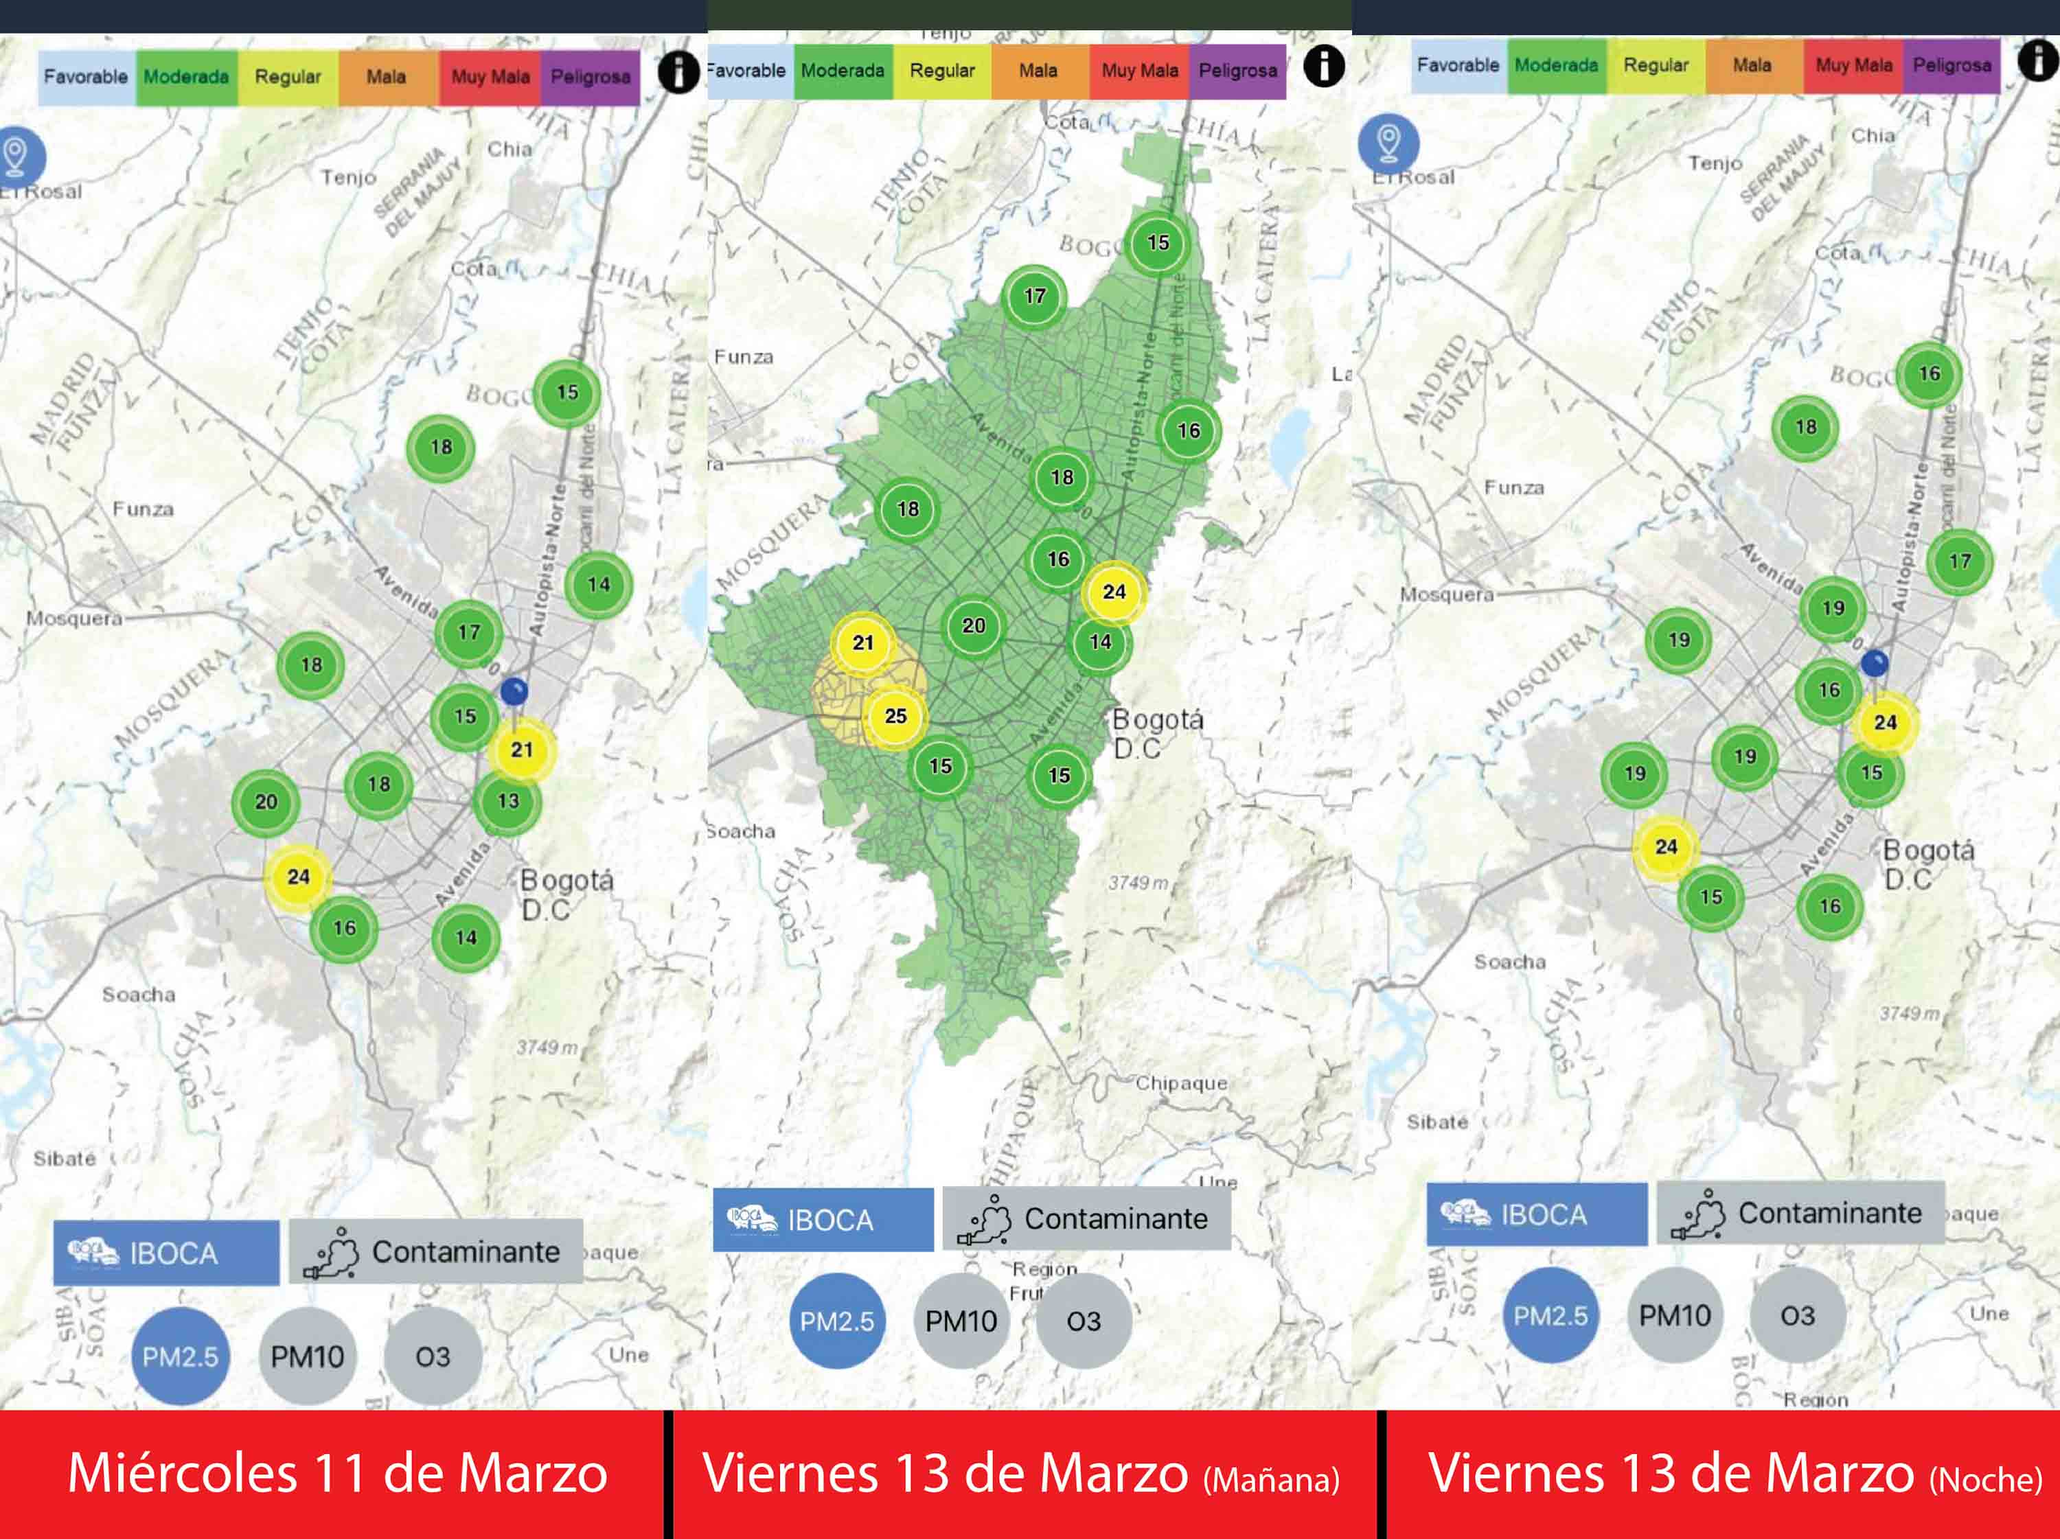The image size is (2060, 1539).
Task: Click green station marker 20 on left map
Action: pyautogui.click(x=266, y=802)
